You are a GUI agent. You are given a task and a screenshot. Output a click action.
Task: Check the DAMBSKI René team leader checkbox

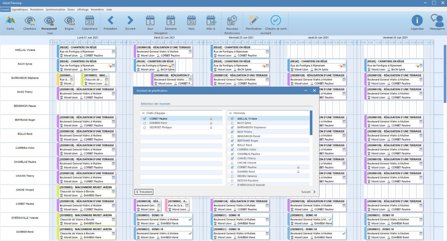tap(145, 123)
